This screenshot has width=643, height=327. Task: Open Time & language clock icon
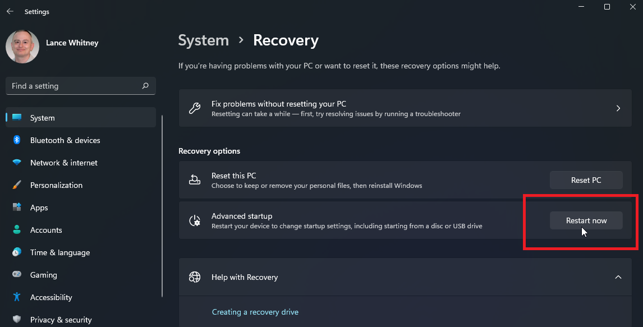[17, 252]
